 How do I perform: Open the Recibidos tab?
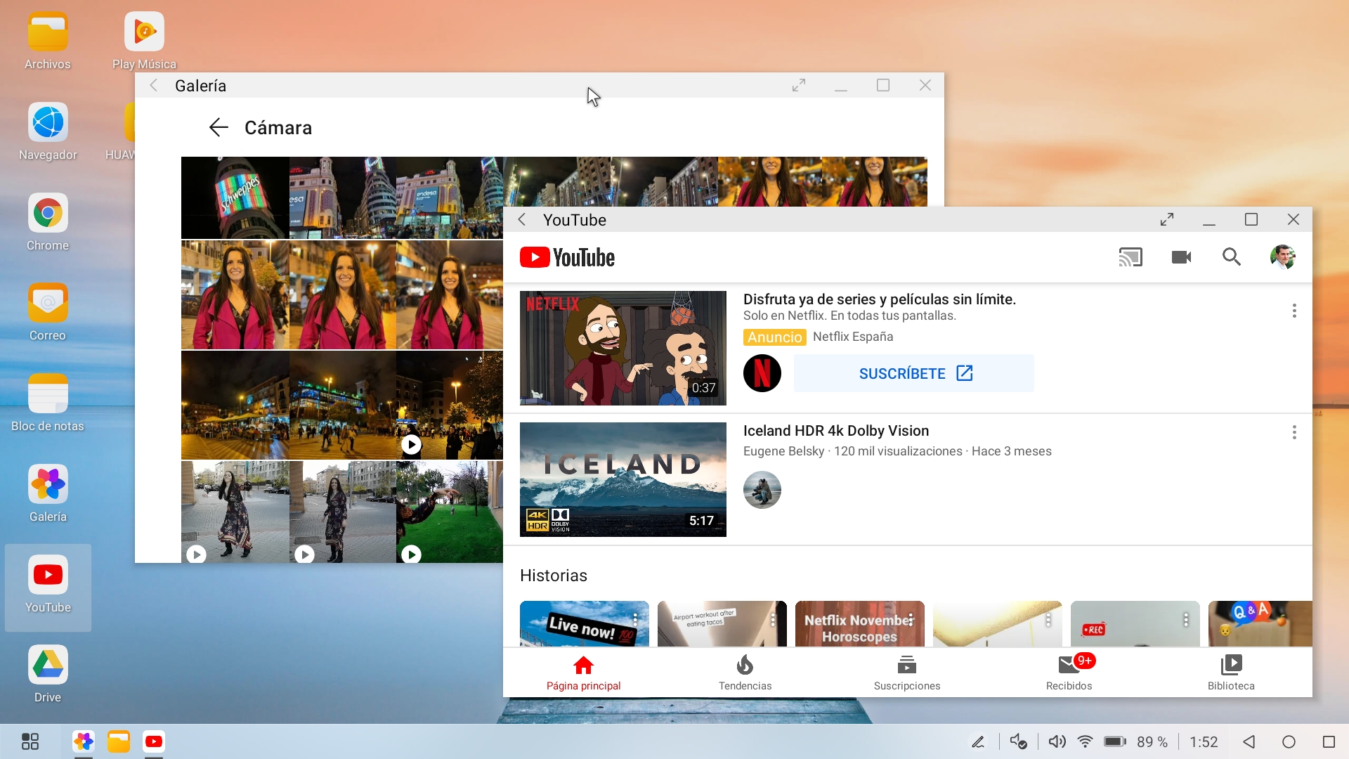point(1069,673)
